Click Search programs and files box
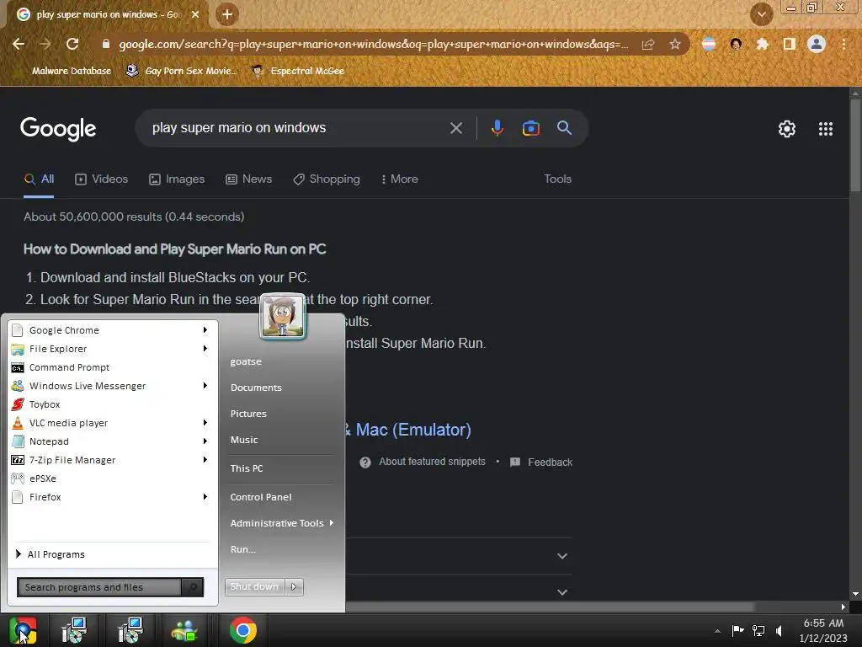Viewport: 862px width, 647px height. [x=99, y=587]
